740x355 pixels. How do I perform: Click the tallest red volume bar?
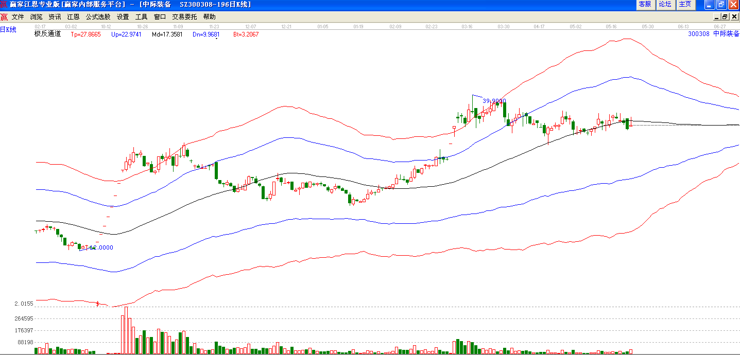point(126,330)
